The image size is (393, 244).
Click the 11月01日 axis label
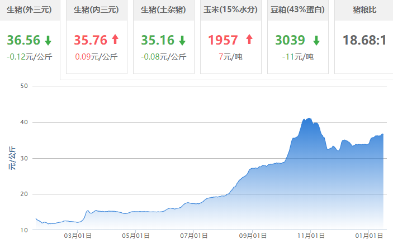point(311,236)
